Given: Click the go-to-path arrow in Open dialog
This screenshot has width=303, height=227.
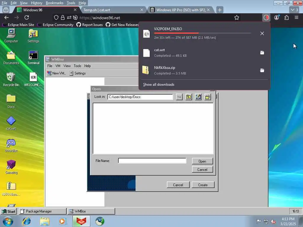Looking at the screenshot, I should coord(179,97).
